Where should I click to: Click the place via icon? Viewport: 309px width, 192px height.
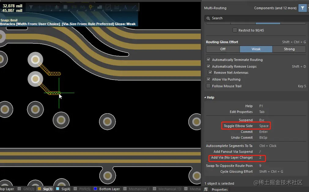pyautogui.click(x=91, y=7)
